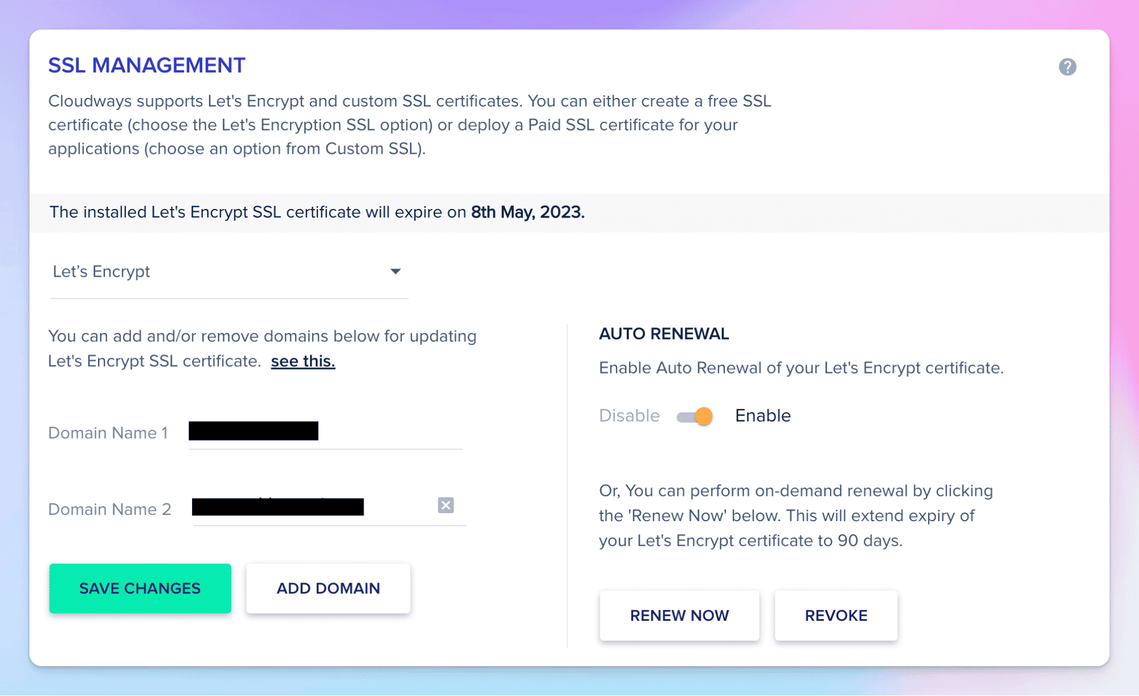Click the SSL type dropdown caret arrow

tap(395, 272)
